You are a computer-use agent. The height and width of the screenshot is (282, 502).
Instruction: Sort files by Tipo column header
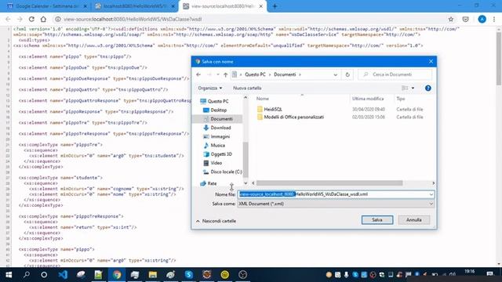point(401,99)
